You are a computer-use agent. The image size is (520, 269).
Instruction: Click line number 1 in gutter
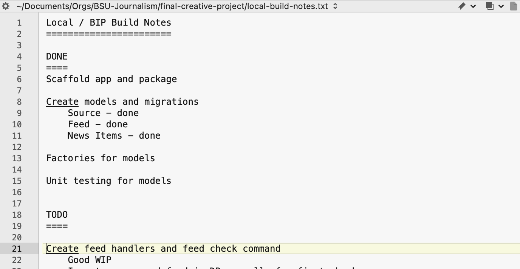(x=19, y=23)
